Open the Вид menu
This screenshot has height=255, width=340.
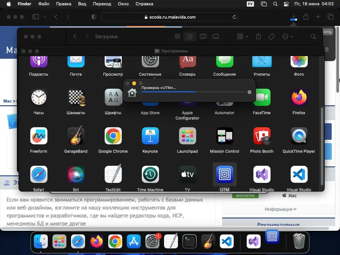(82, 4)
